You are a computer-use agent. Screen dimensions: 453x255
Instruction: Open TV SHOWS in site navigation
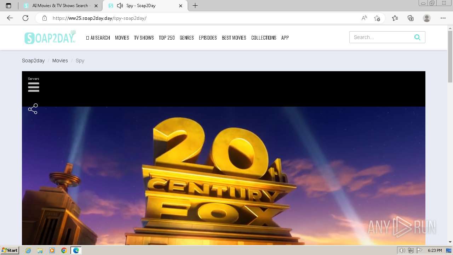pos(144,38)
